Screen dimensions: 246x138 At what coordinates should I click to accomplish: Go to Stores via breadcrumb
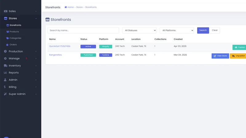pyautogui.click(x=79, y=7)
